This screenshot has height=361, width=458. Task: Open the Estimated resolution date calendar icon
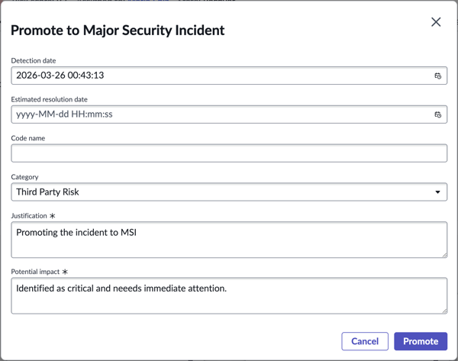click(x=437, y=114)
